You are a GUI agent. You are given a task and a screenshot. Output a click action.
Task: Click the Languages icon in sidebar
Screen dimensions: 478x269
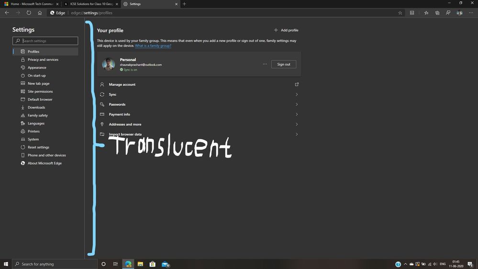(23, 123)
